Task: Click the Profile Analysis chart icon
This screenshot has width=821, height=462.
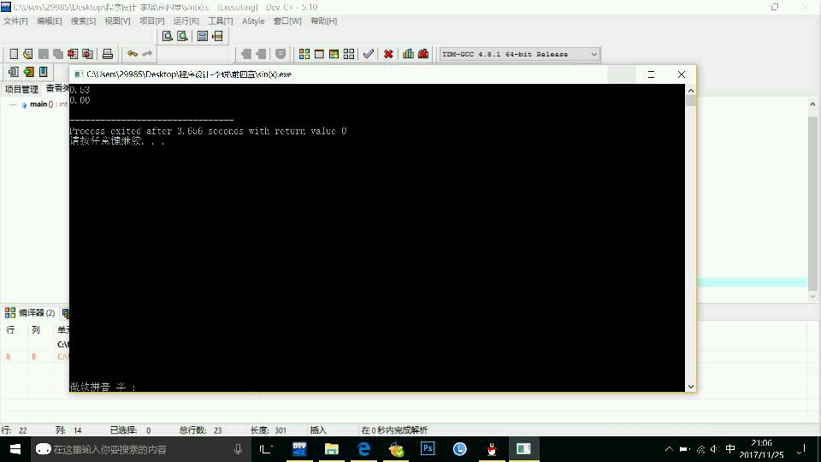Action: click(409, 53)
